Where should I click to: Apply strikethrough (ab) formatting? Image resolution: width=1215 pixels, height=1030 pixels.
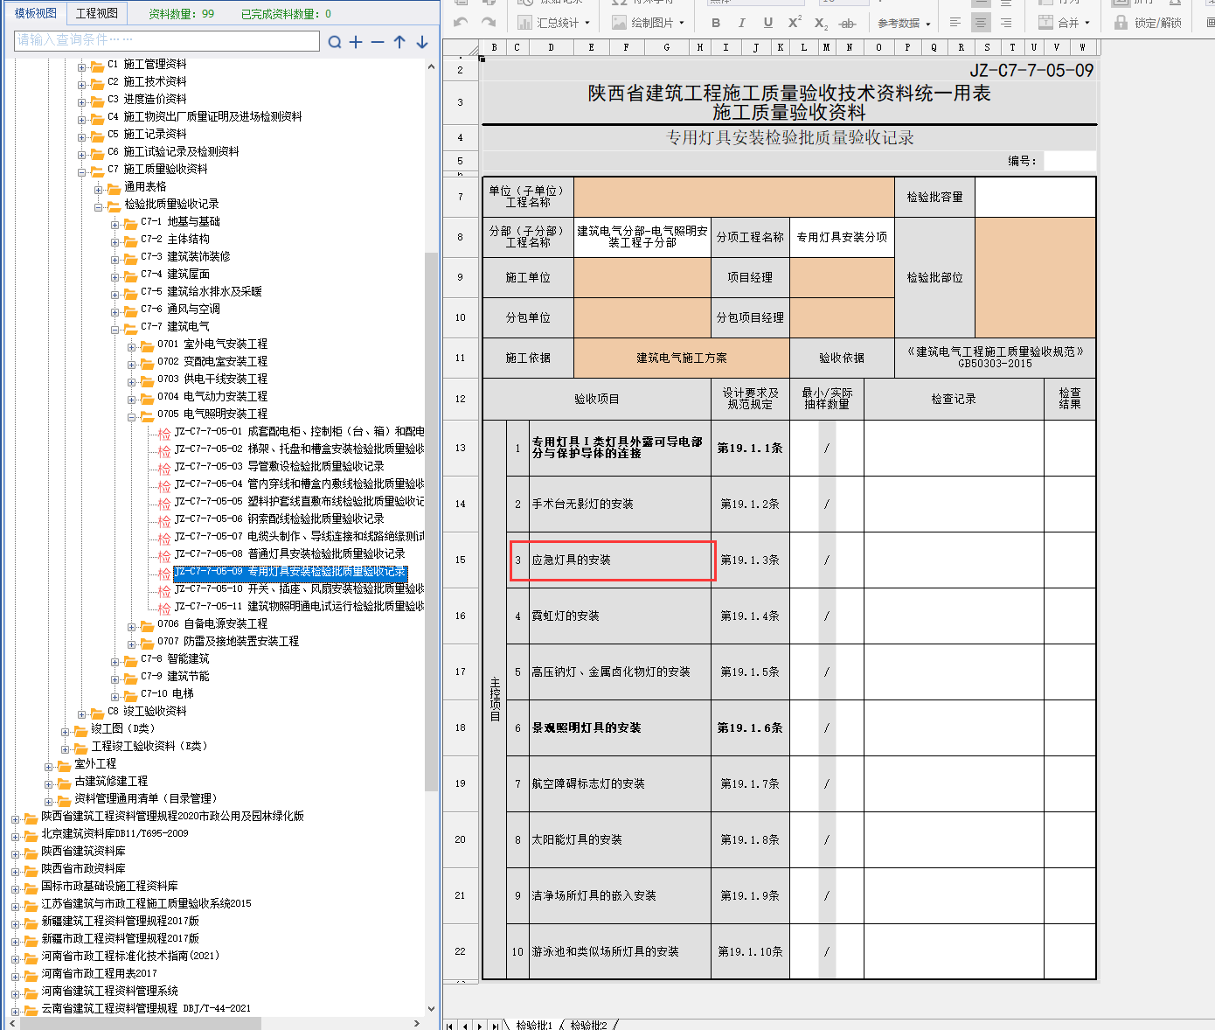(847, 23)
